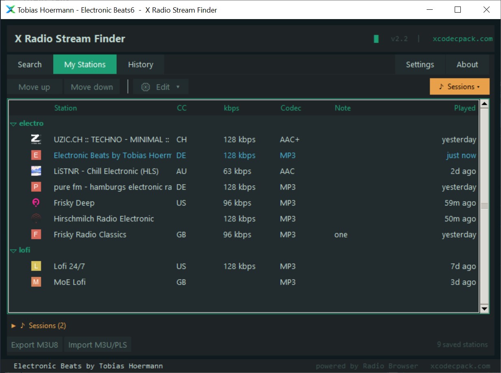Click the red E icon of Electronic Beats
This screenshot has width=501, height=373.
click(x=36, y=155)
